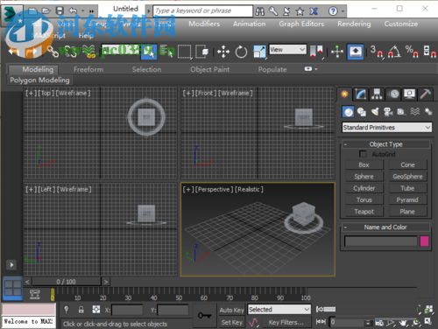The height and width of the screenshot is (329, 438).
Task: Open the Selected key filter dropdown
Action: tap(279, 310)
